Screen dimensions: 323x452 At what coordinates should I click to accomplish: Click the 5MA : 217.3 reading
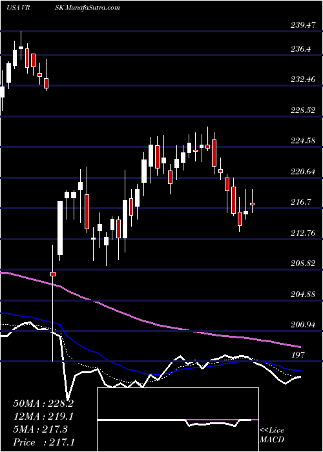tap(40, 429)
